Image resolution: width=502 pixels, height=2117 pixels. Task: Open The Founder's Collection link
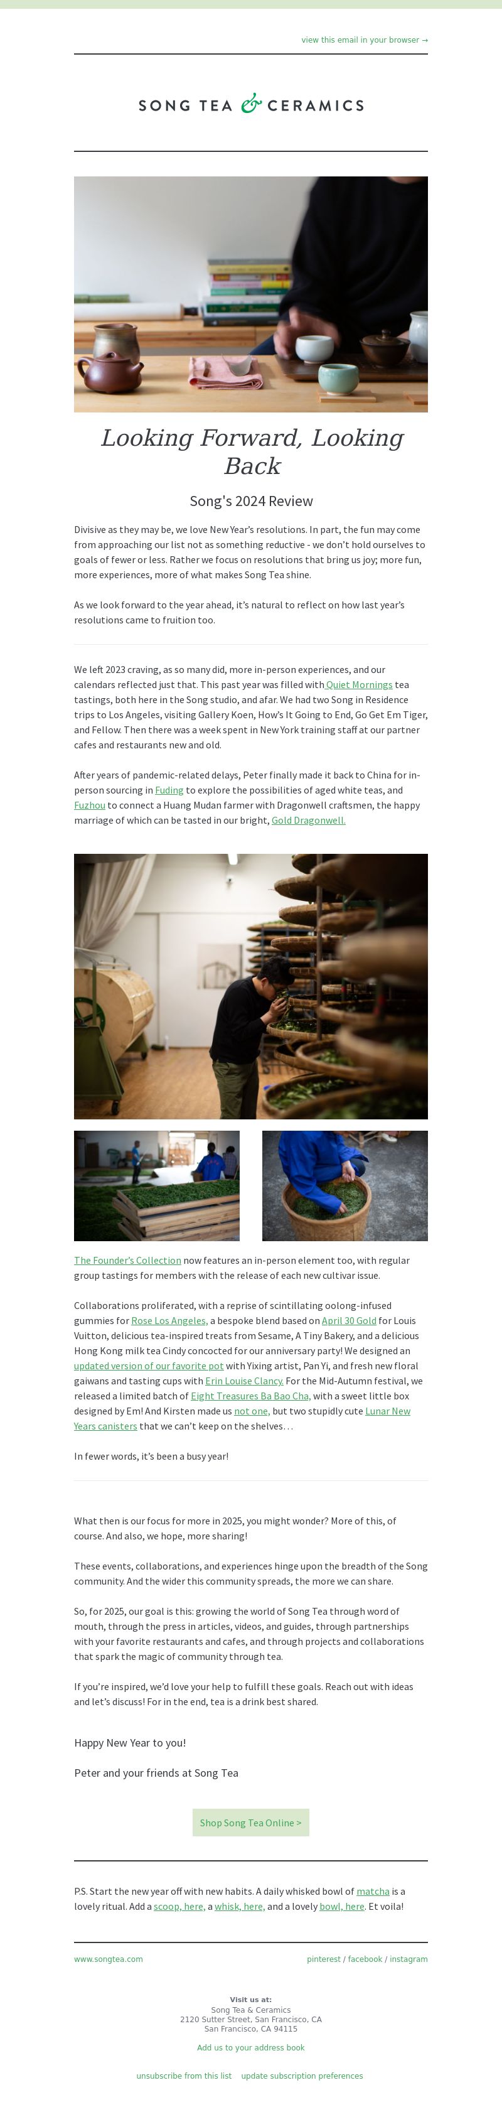coord(127,1261)
